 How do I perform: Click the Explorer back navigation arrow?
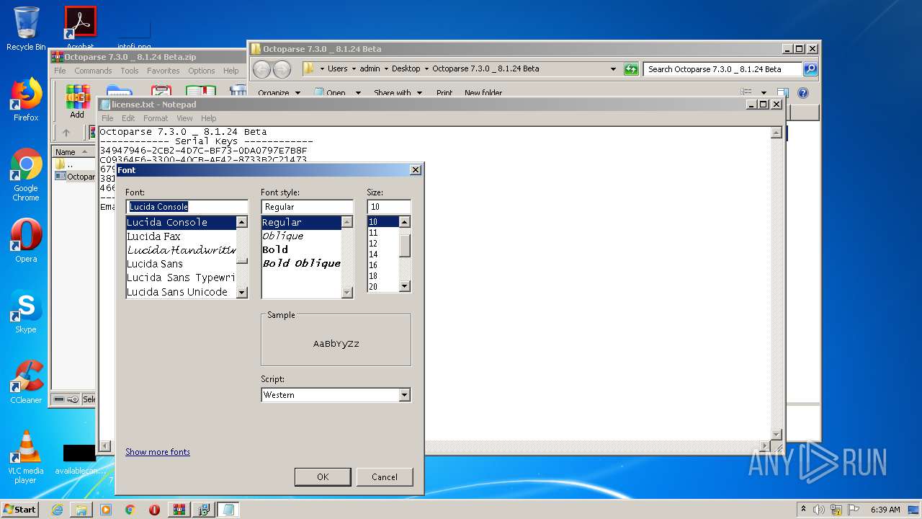pyautogui.click(x=262, y=69)
